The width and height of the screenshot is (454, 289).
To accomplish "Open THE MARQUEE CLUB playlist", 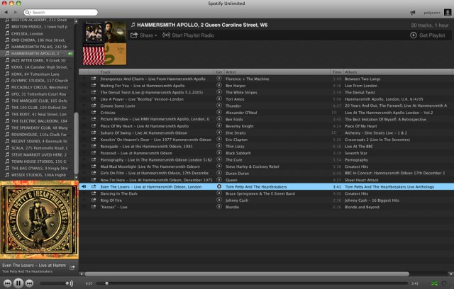I will tap(37, 101).
